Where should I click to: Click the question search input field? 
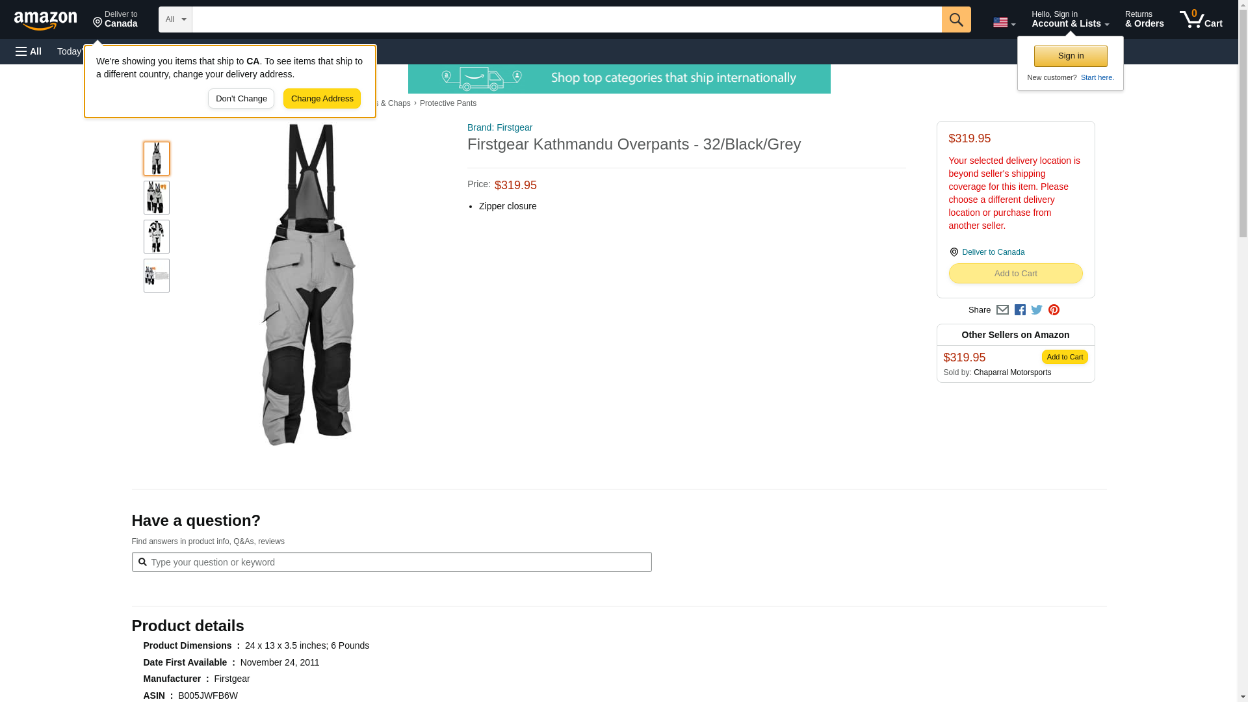pos(391,562)
